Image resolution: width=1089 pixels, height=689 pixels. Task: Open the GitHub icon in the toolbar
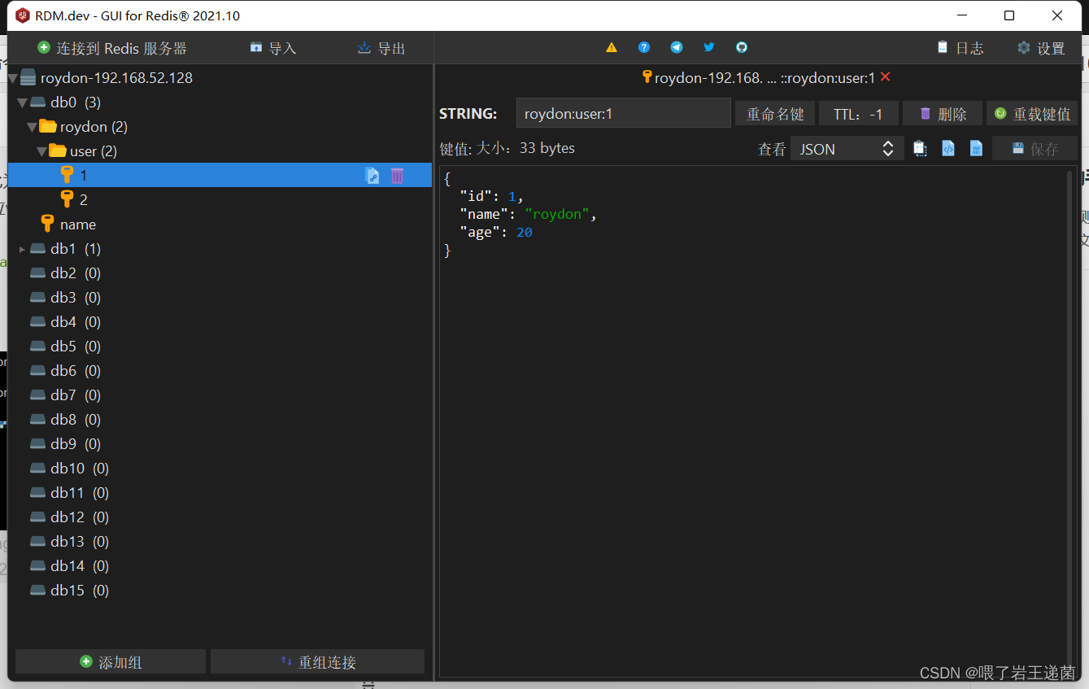point(742,48)
